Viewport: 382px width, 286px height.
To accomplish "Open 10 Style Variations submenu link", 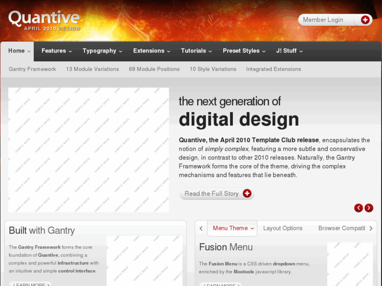I will [x=213, y=69].
